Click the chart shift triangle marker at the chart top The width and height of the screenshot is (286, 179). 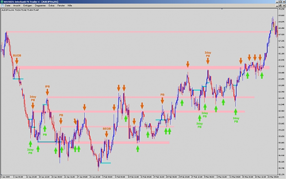222,9
